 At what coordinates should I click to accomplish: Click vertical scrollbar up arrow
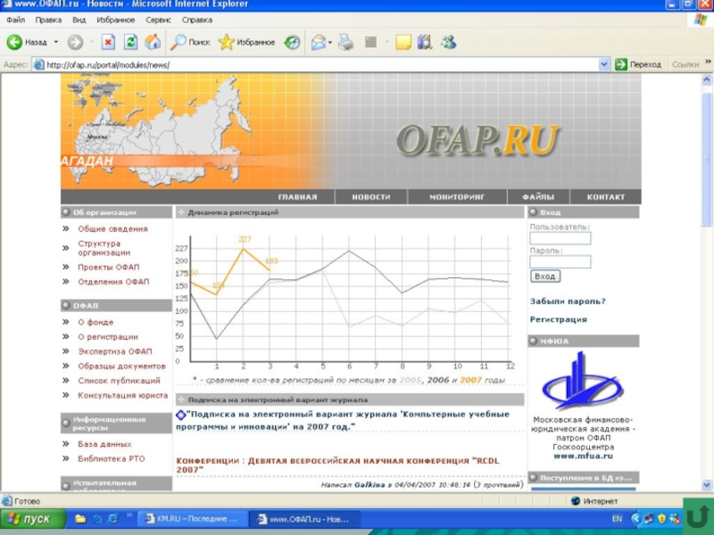(707, 79)
